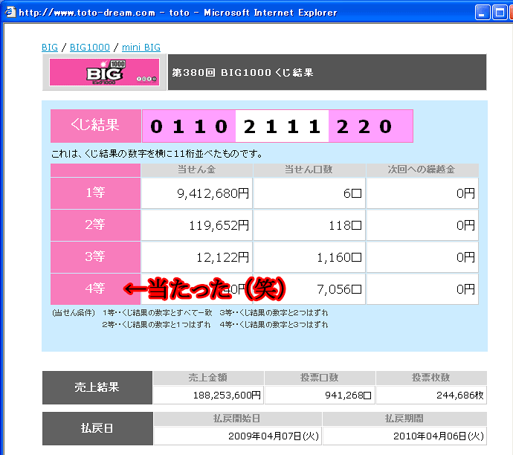Viewport: 513px width, 455px height.
Task: Click first result digits group 0 1 1 0
Action: (189, 126)
